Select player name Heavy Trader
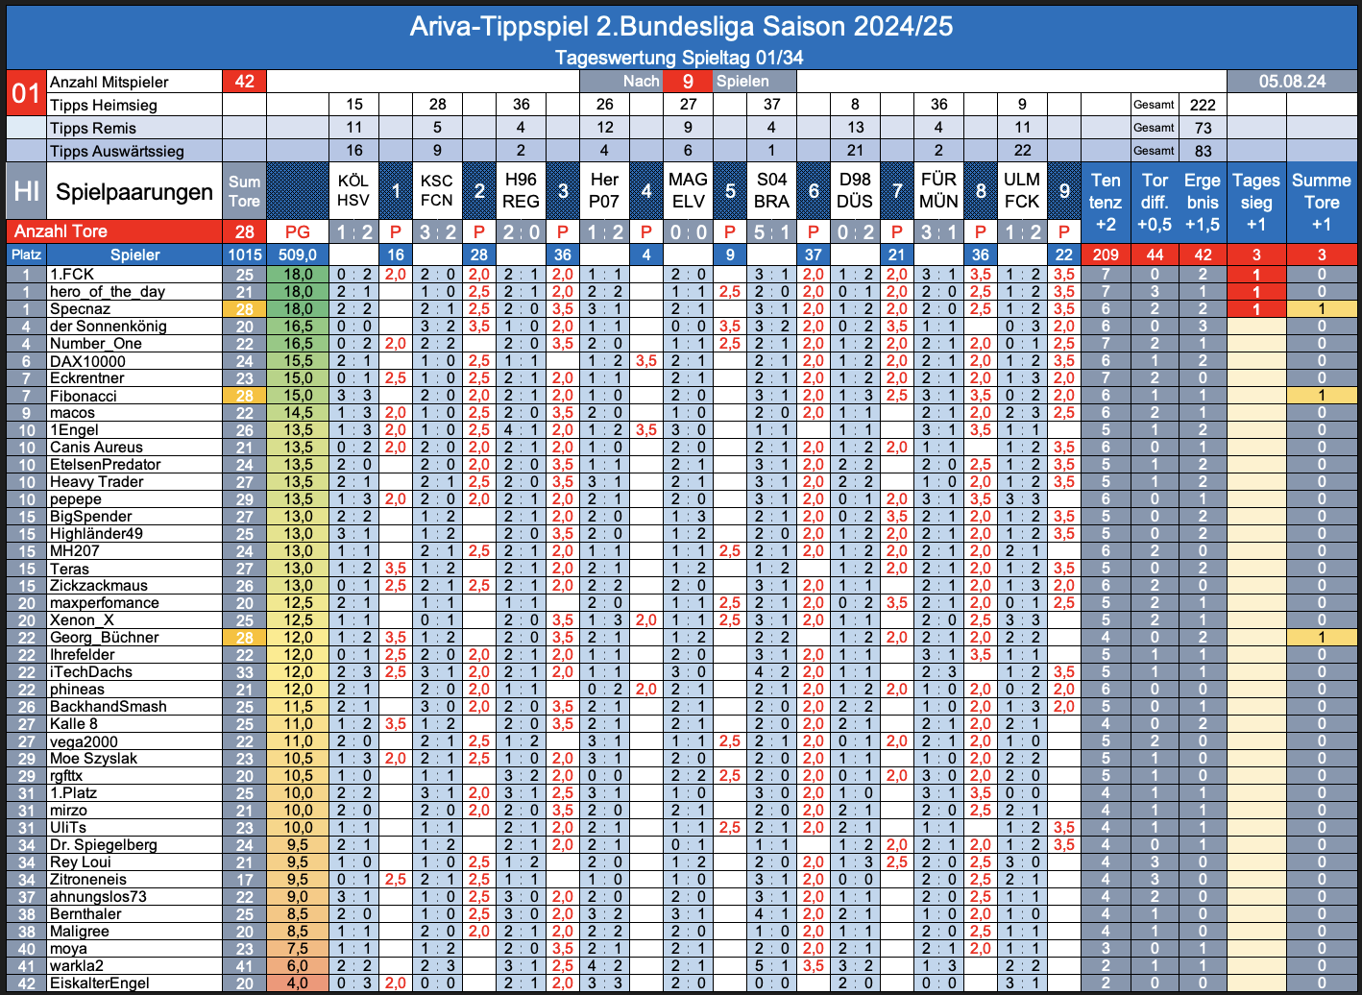Screen dimensions: 1362x995 [97, 481]
